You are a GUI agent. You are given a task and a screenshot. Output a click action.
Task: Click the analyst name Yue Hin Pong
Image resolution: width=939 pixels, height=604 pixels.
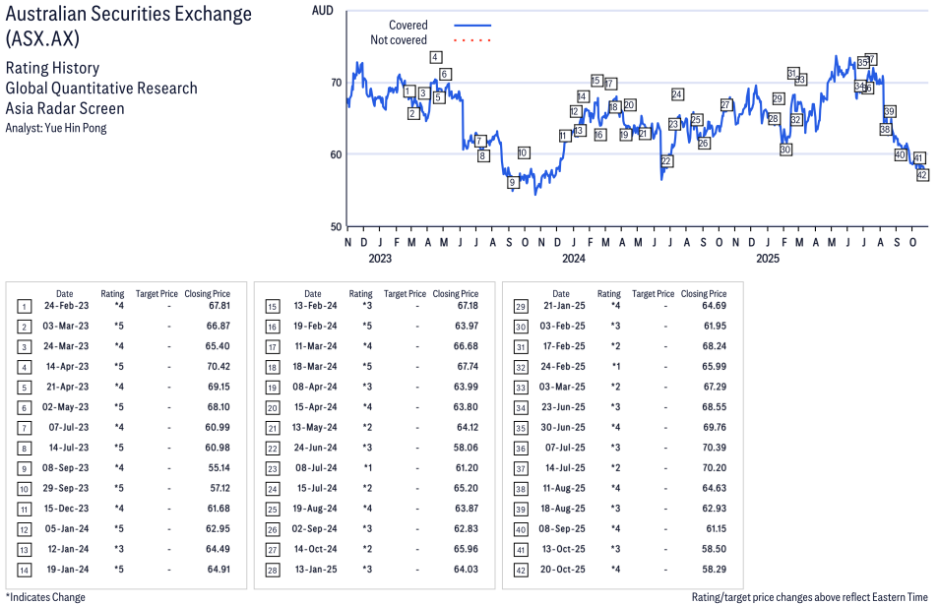click(x=56, y=128)
